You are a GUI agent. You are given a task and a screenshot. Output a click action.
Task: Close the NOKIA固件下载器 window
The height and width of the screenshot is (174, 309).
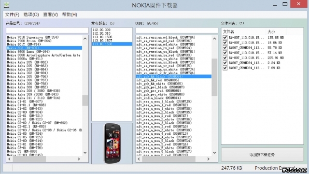298,4
